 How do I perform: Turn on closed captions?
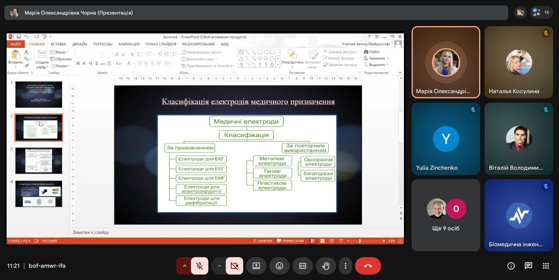(x=303, y=266)
